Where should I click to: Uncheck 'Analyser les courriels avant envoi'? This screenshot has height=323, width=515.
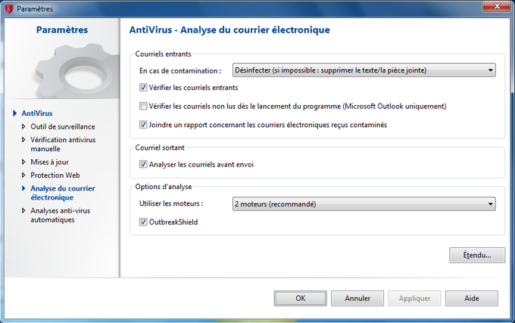click(x=143, y=164)
